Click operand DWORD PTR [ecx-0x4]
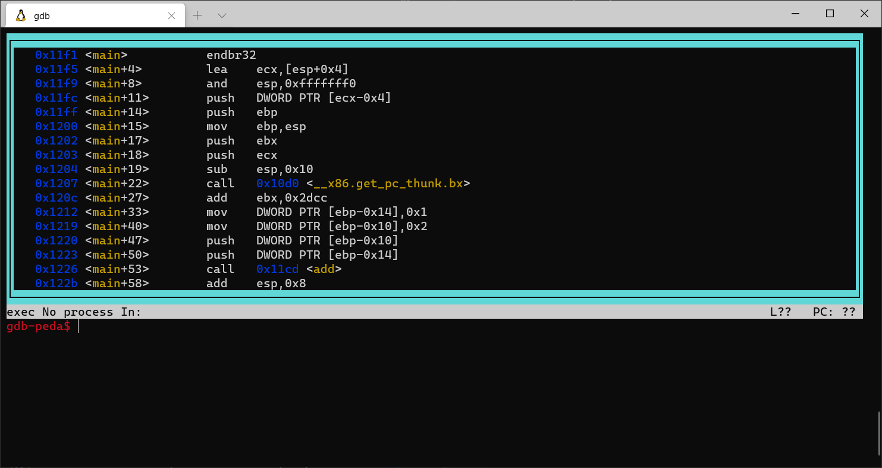This screenshot has width=882, height=468. tap(324, 98)
